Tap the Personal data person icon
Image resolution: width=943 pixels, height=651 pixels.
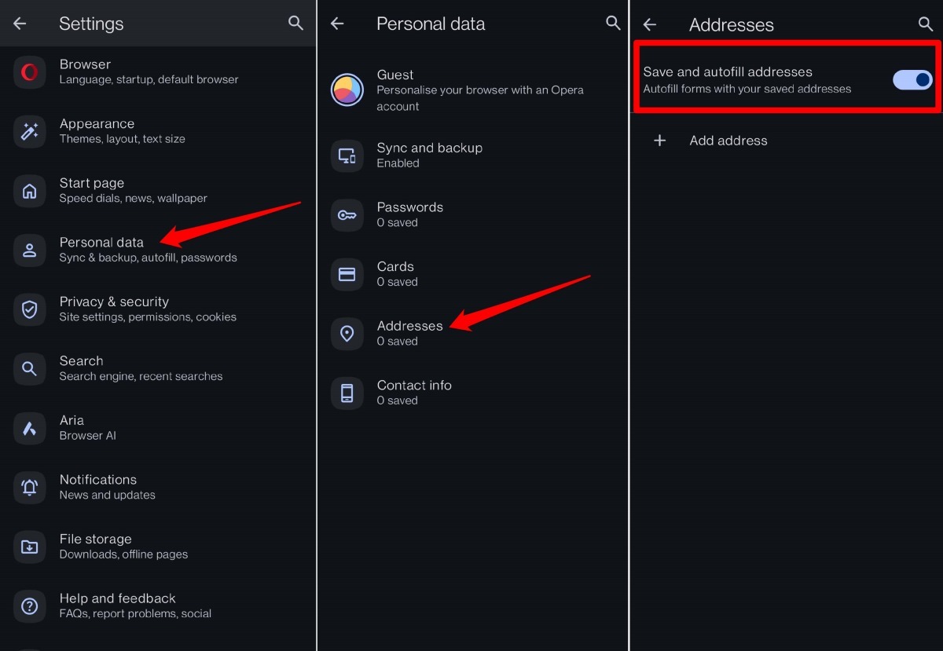(x=29, y=250)
